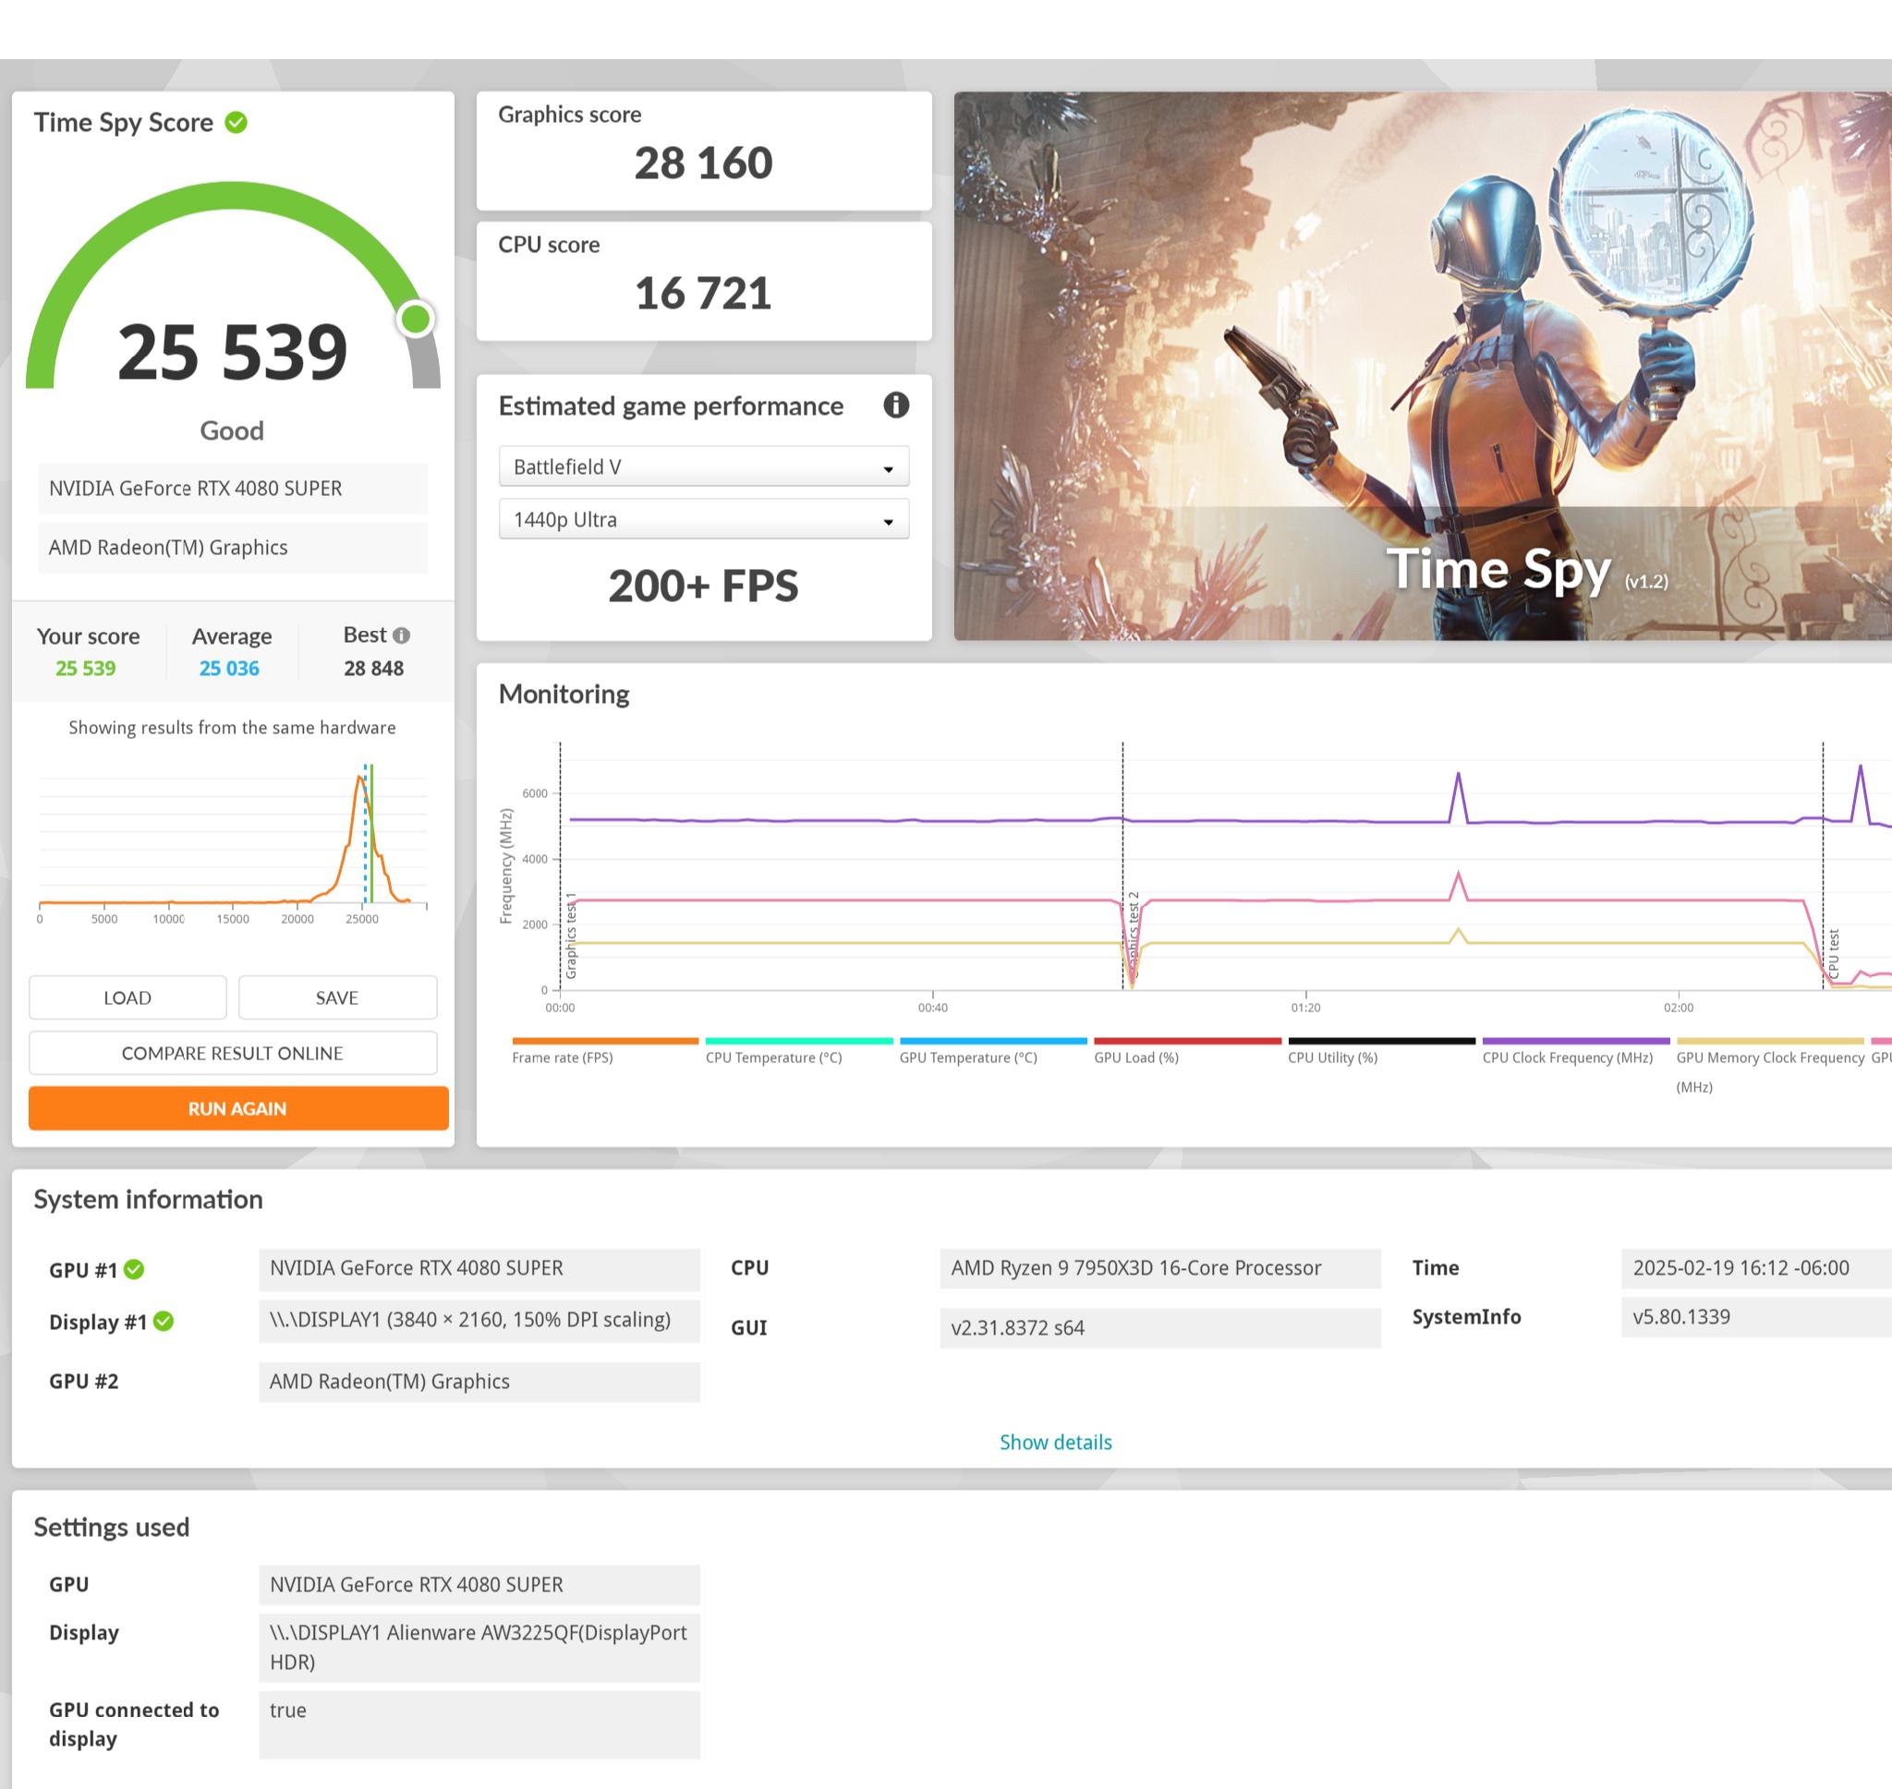Click the main score 25 539

(233, 352)
